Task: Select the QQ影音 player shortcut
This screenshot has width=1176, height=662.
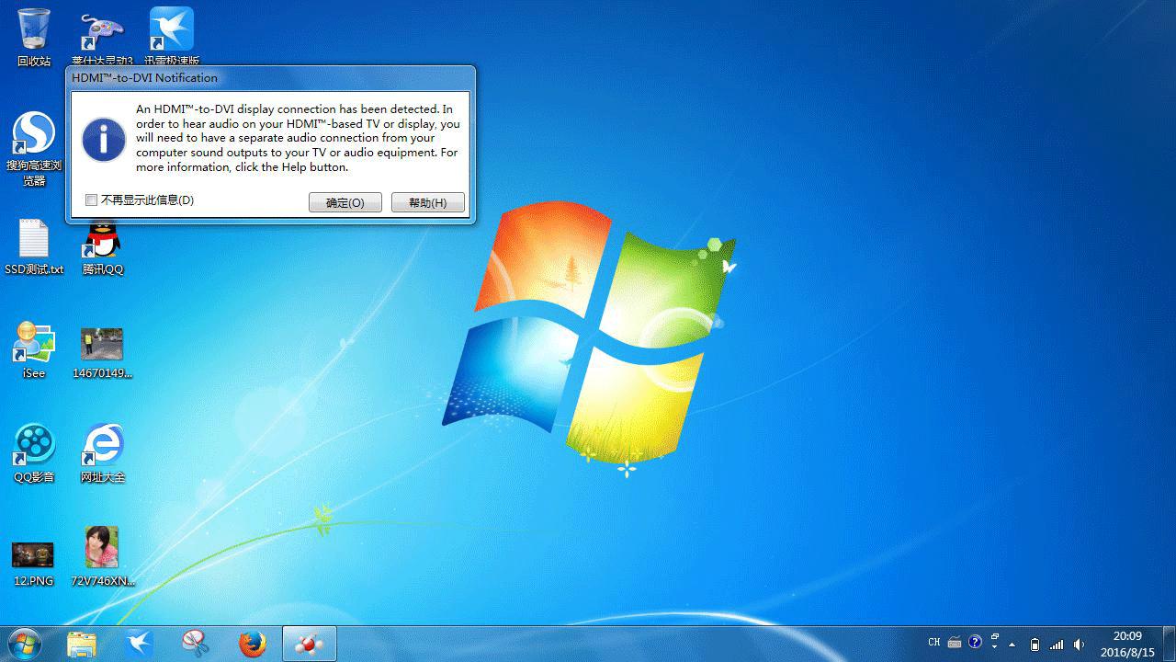Action: pyautogui.click(x=34, y=453)
